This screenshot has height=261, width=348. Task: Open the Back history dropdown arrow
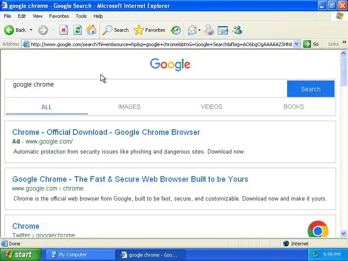31,30
